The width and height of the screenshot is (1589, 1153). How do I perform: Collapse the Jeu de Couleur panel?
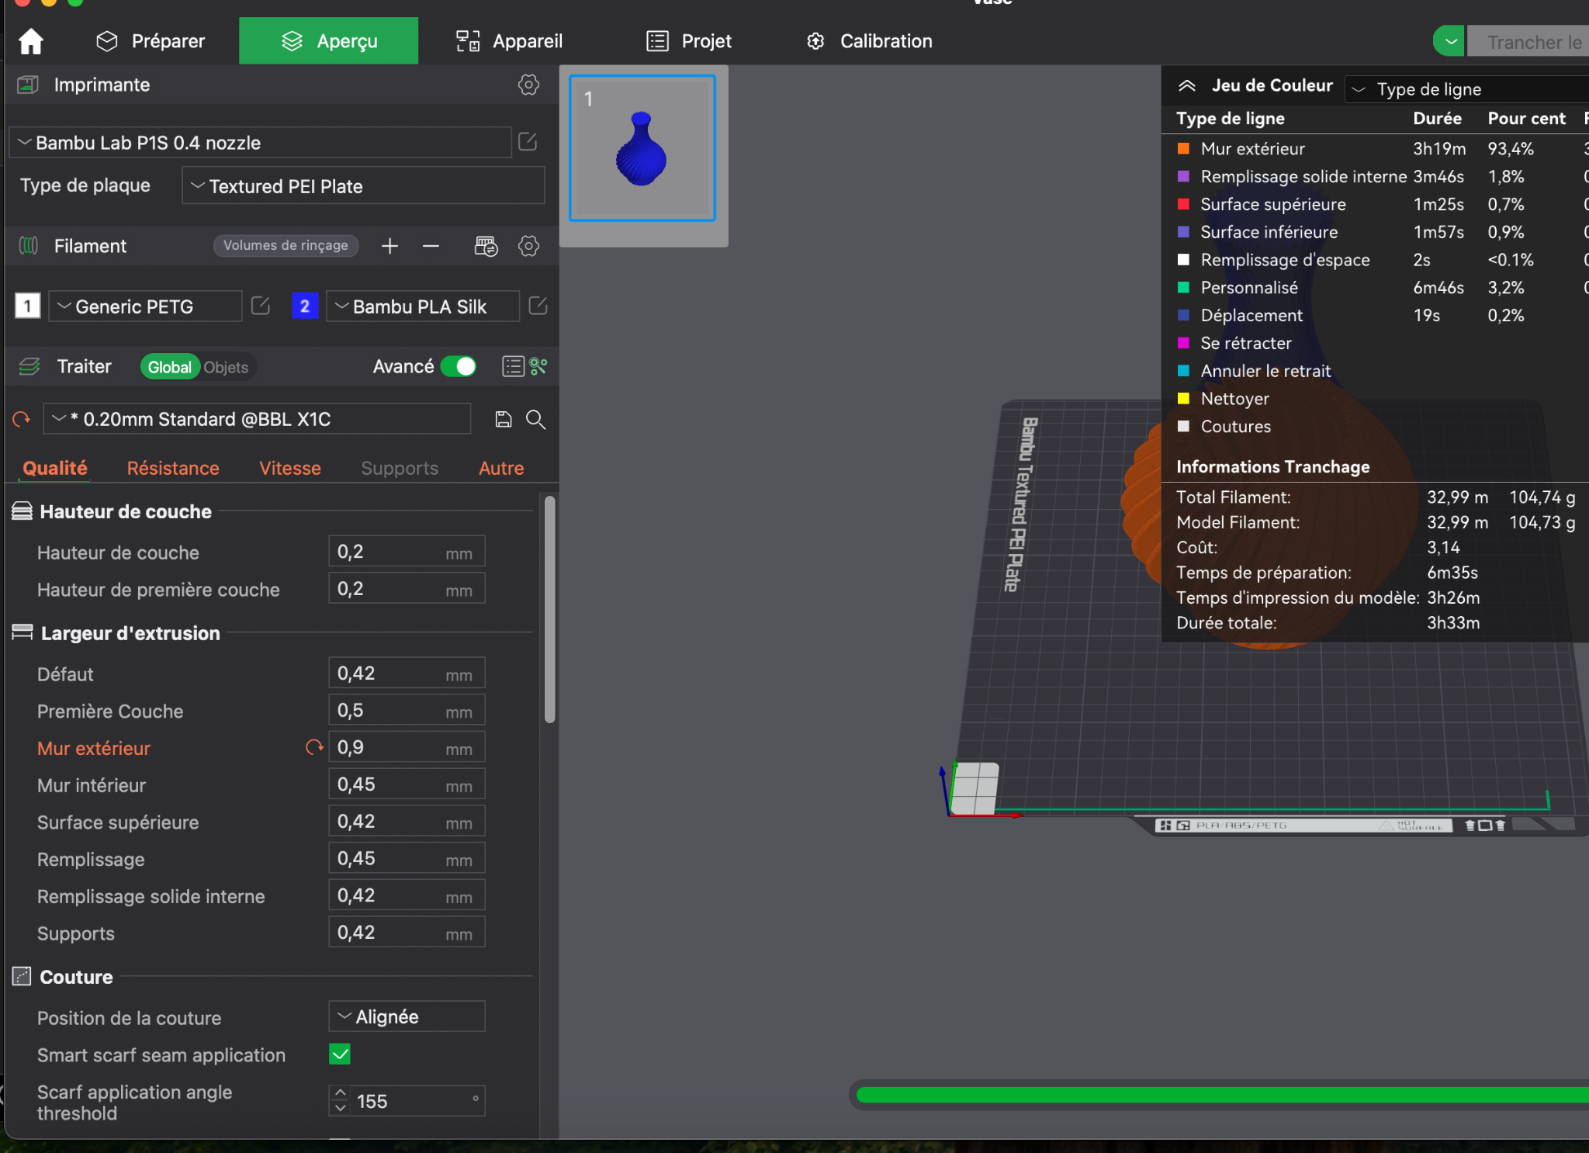[x=1186, y=85]
